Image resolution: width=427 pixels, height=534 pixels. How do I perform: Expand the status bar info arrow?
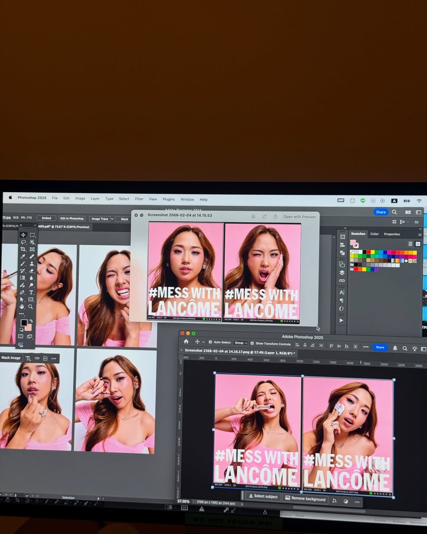(x=242, y=504)
